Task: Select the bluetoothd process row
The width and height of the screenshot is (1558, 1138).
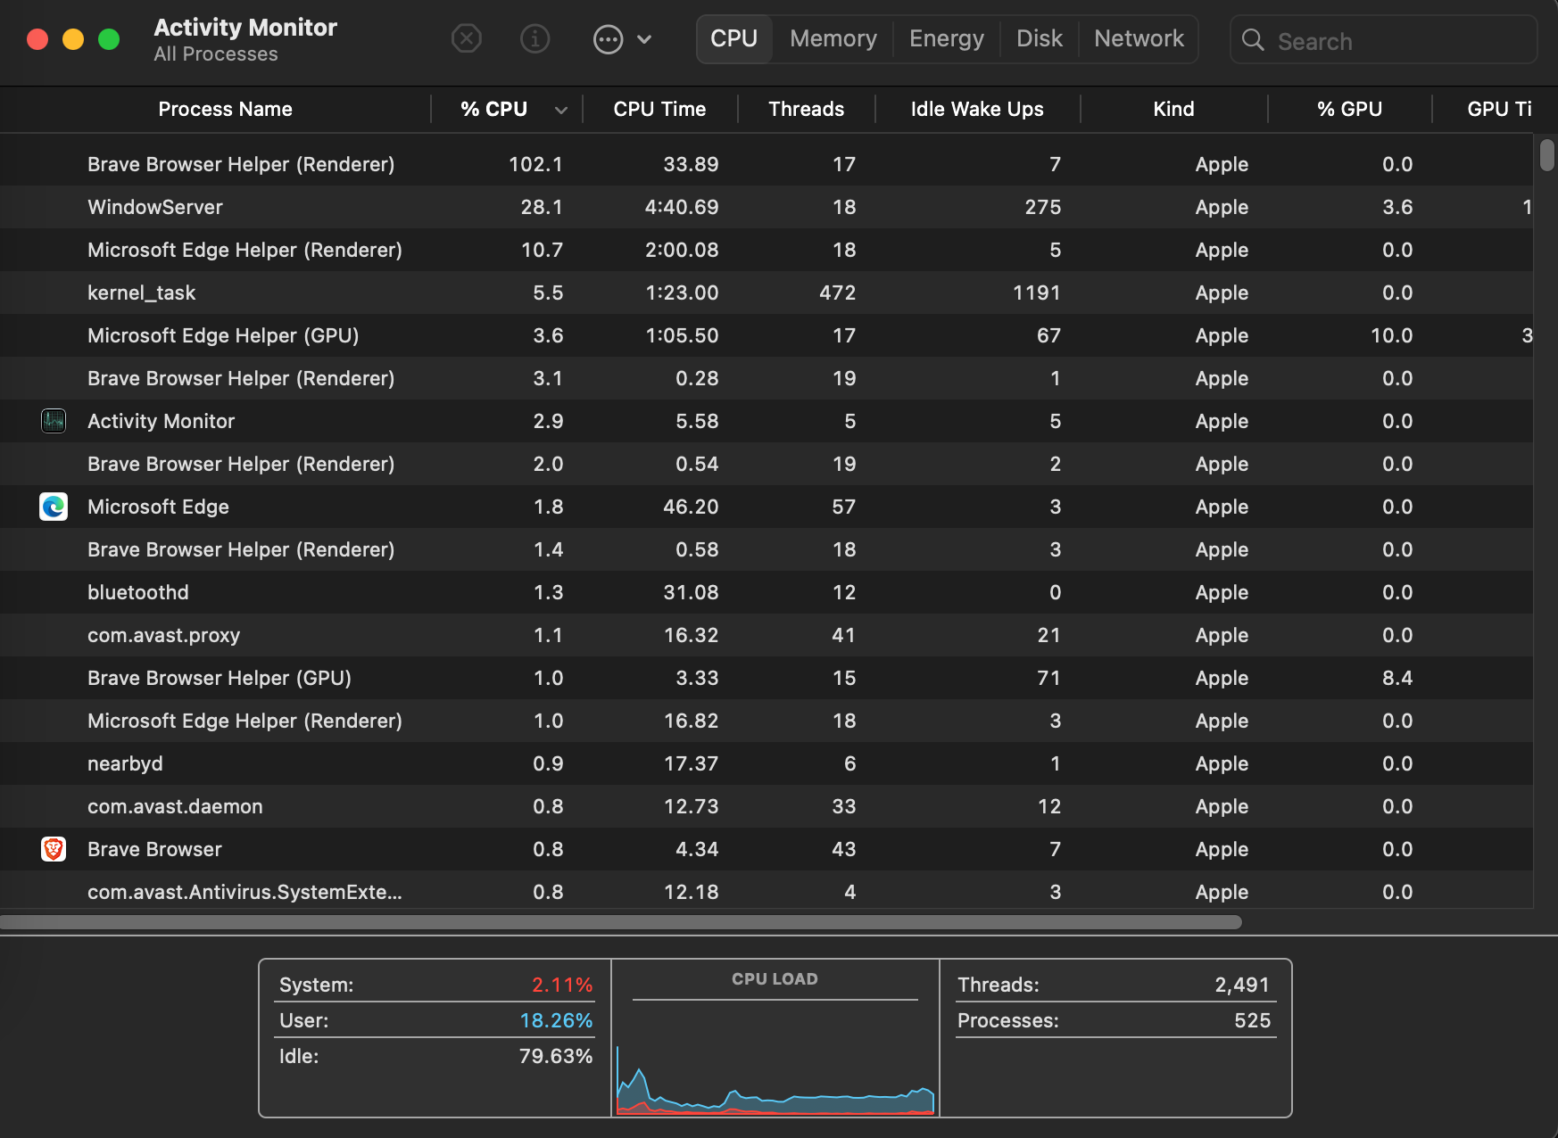Action: [767, 592]
